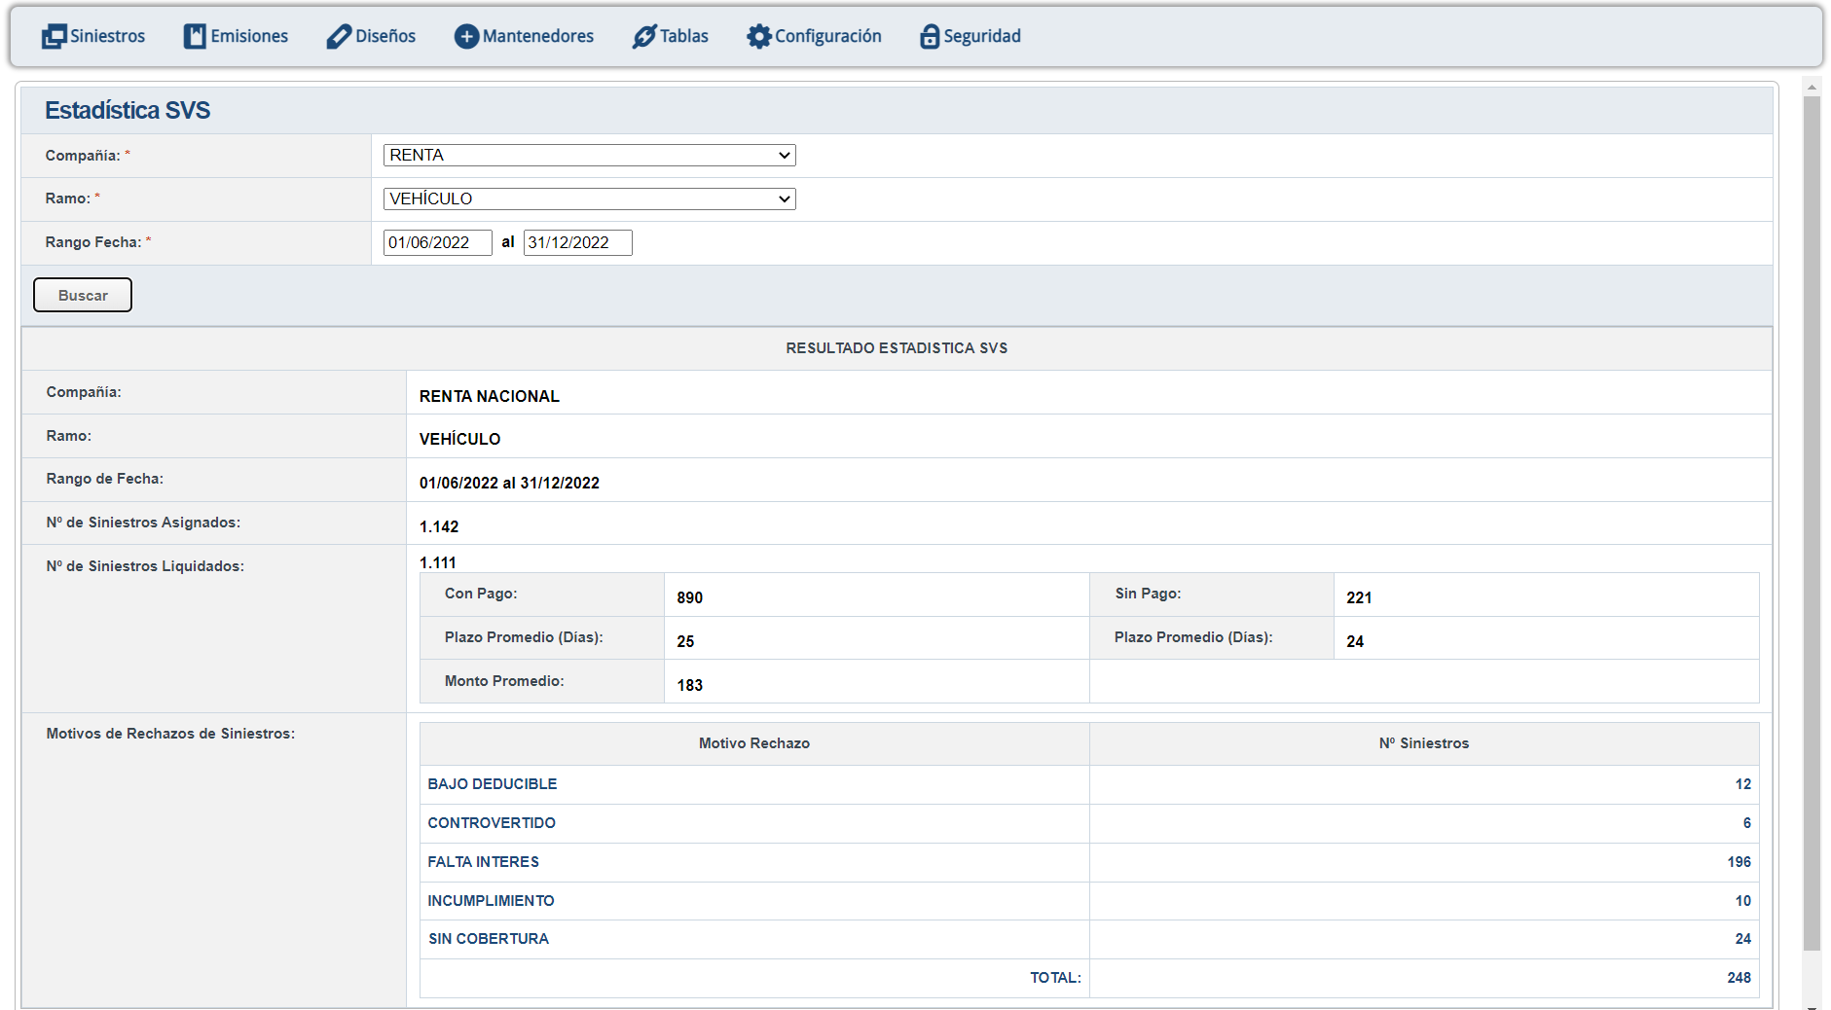Click the Seguridad padlock icon

pyautogui.click(x=930, y=37)
